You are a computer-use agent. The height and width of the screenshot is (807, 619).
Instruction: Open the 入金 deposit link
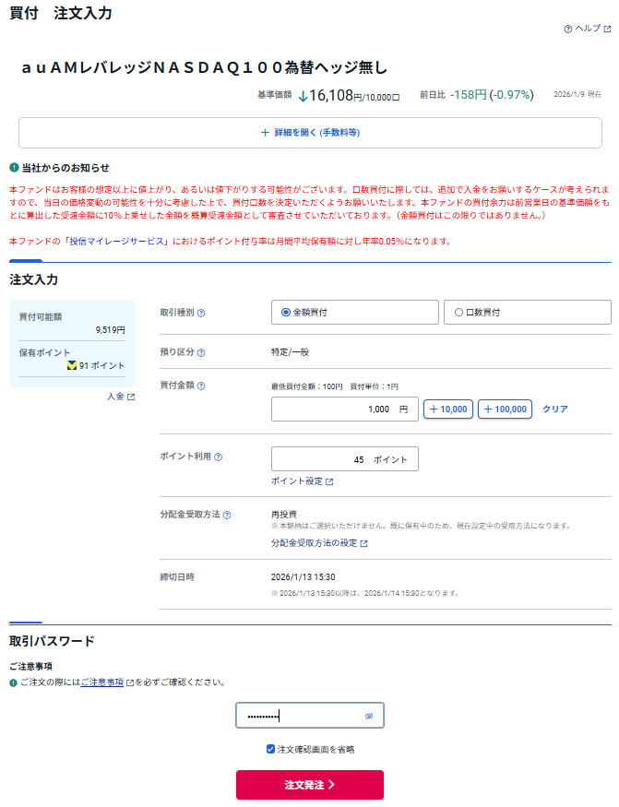120,397
